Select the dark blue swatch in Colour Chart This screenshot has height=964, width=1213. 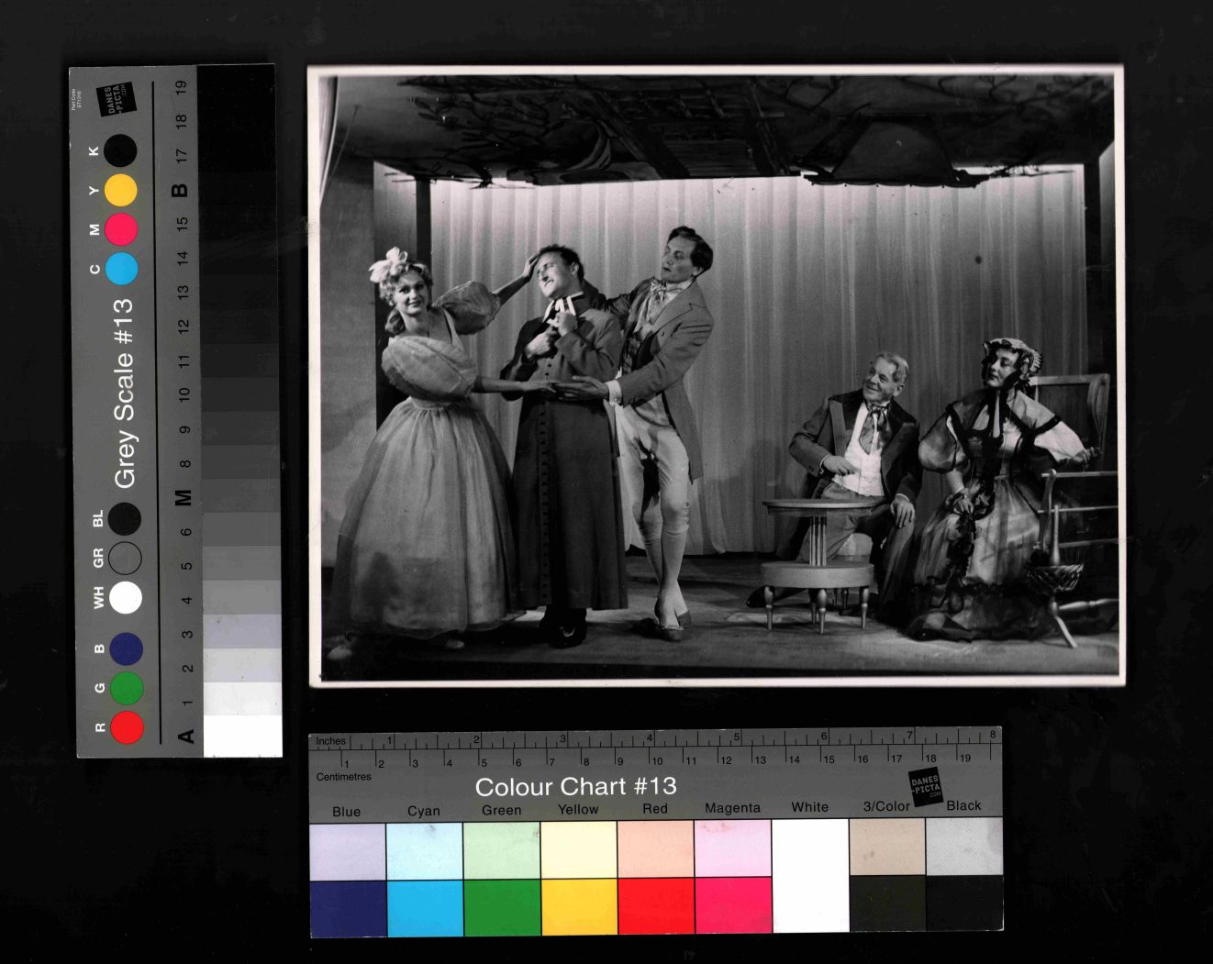[x=347, y=907]
